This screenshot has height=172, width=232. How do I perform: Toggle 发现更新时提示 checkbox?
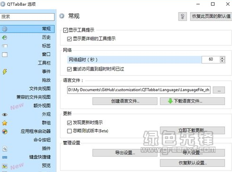(x=69, y=123)
